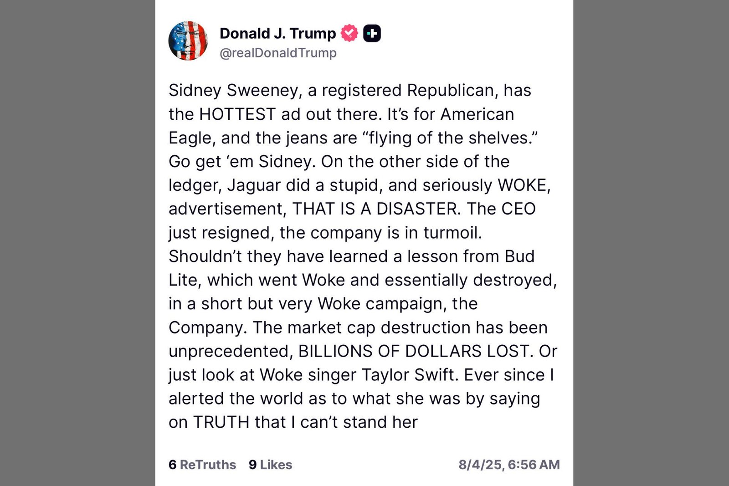Click the dark plus badge icon
The height and width of the screenshot is (486, 729).
372,33
